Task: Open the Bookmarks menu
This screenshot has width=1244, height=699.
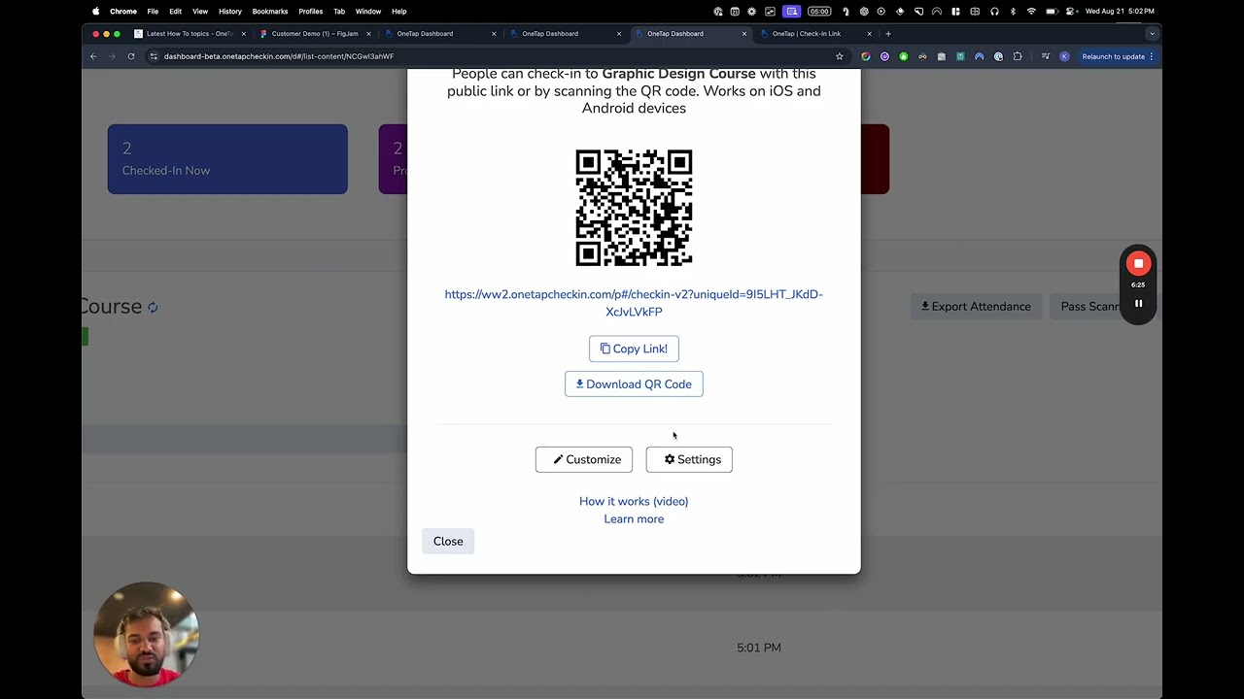Action: [270, 12]
